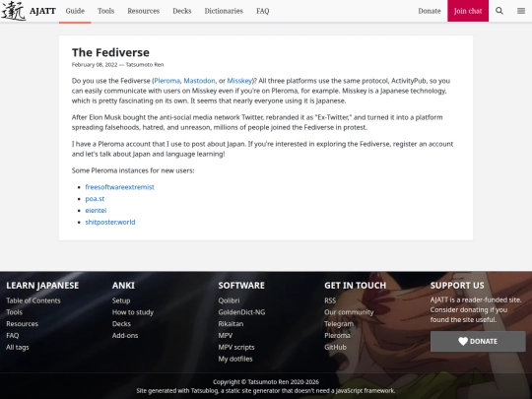
Task: Follow the Pleroma link in the article
Action: (x=166, y=81)
